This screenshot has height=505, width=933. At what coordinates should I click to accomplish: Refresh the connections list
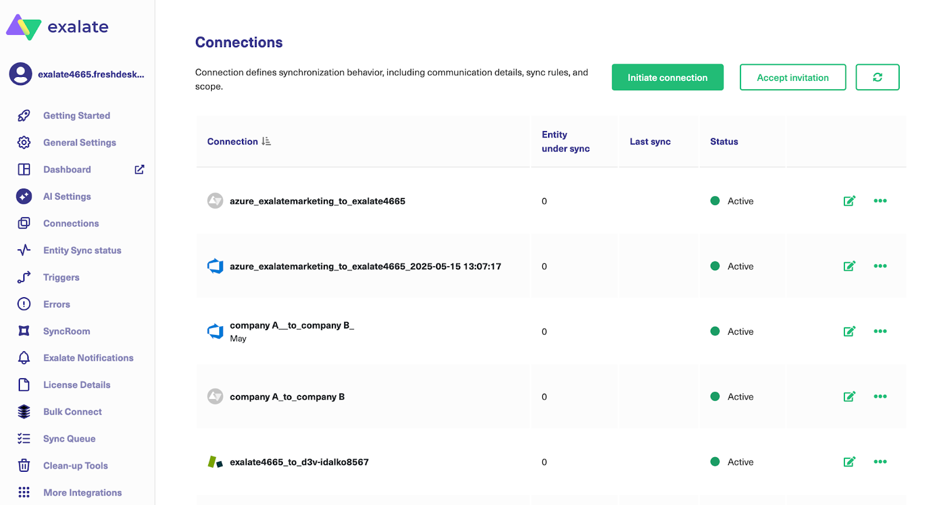coord(878,77)
